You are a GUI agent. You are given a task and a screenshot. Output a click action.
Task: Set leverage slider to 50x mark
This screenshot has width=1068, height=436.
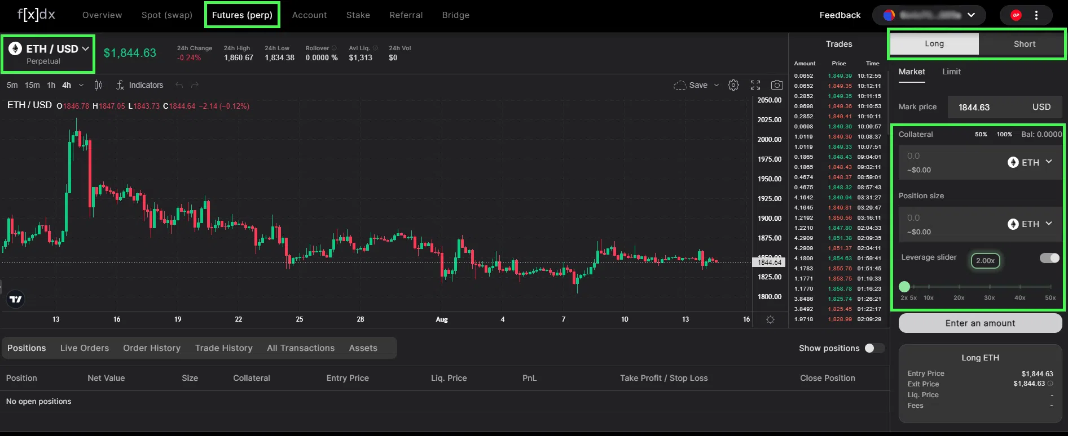tap(1050, 287)
